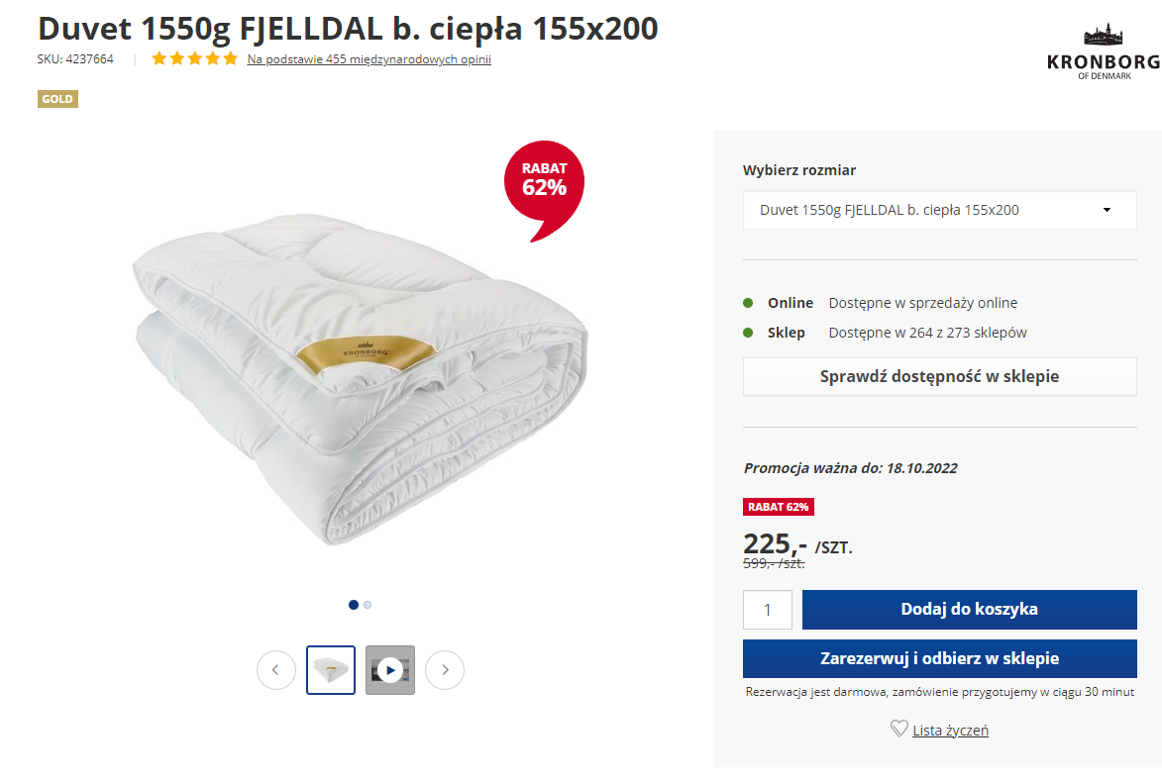Select the duvet image thumbnail
The width and height of the screenshot is (1162, 782).
(x=331, y=670)
